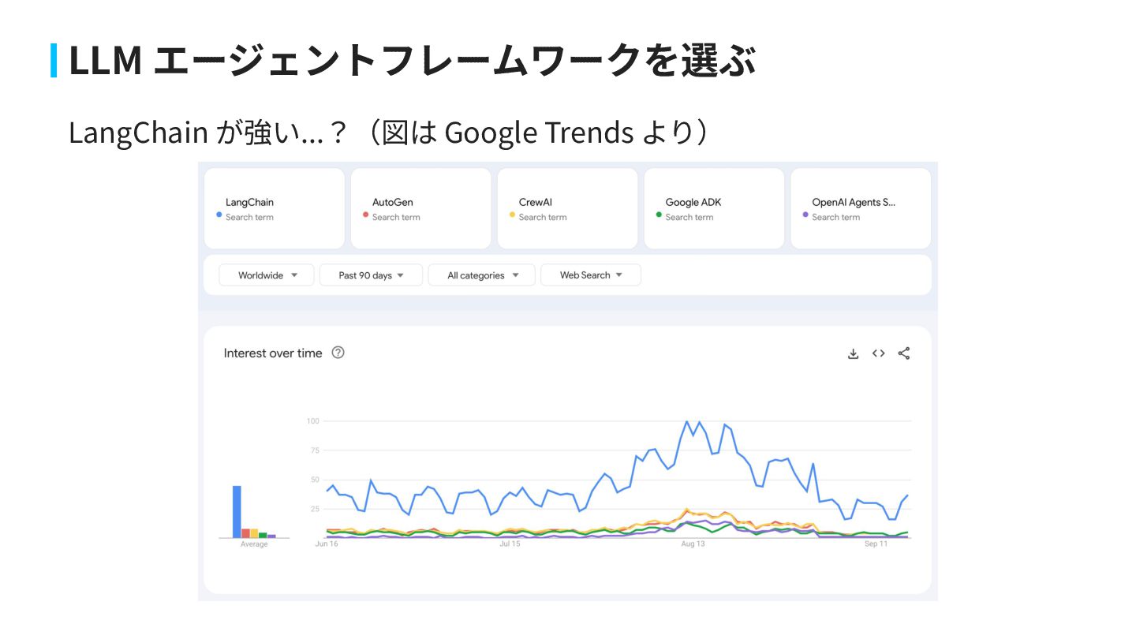This screenshot has height=639, width=1136.
Task: Open the help icon beside Interest over time
Action: click(x=338, y=353)
